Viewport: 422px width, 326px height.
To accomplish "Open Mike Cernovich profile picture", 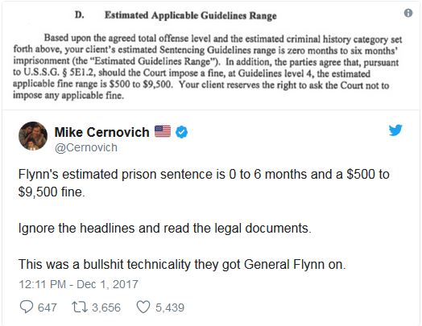I will click(x=33, y=135).
